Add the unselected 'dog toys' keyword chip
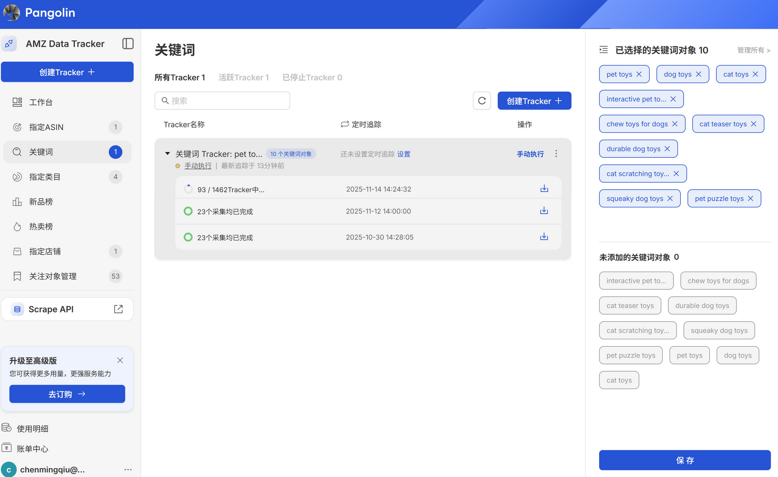The image size is (778, 477). (737, 355)
